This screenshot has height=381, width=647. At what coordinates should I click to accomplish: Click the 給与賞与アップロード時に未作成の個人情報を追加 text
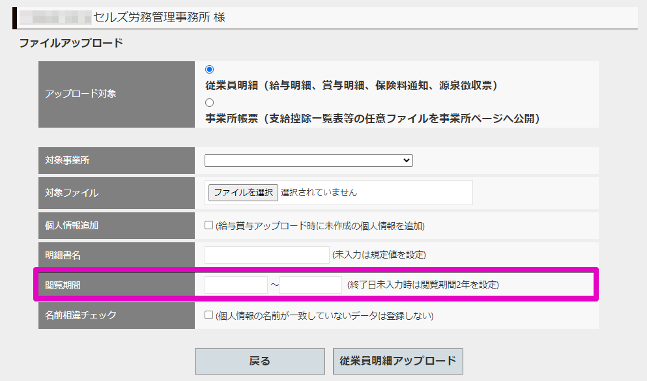pyautogui.click(x=320, y=226)
